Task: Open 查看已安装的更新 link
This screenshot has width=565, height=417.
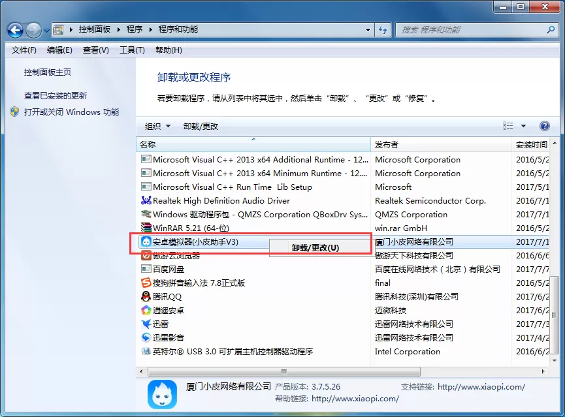Action: click(55, 96)
